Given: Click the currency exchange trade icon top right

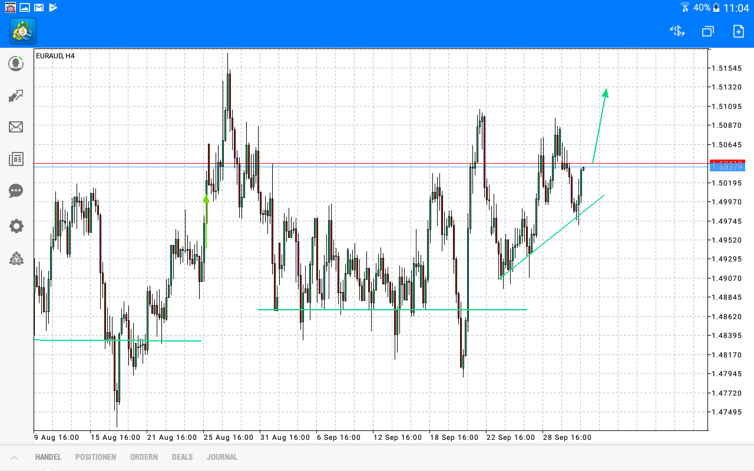Looking at the screenshot, I should [x=677, y=31].
